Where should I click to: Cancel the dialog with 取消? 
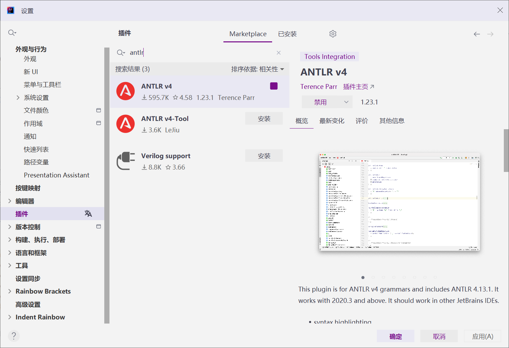(439, 336)
